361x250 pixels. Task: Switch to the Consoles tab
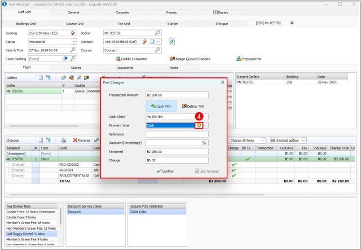[122, 12]
